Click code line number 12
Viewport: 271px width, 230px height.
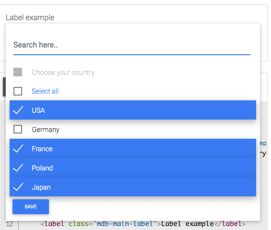coord(10,224)
